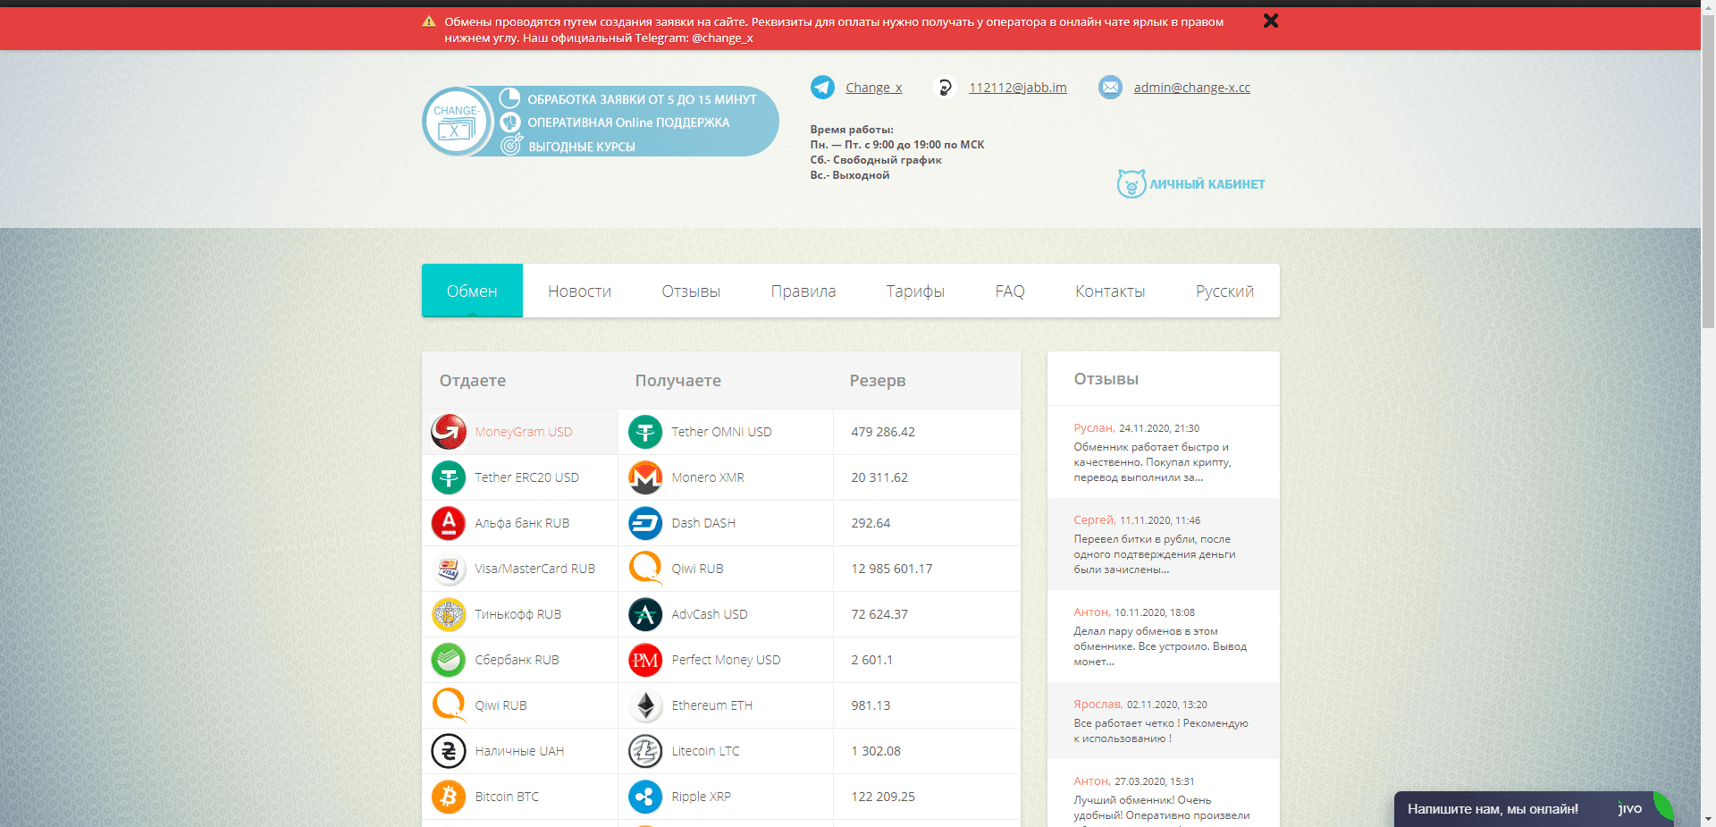Switch to the Отзывы tab

click(690, 291)
